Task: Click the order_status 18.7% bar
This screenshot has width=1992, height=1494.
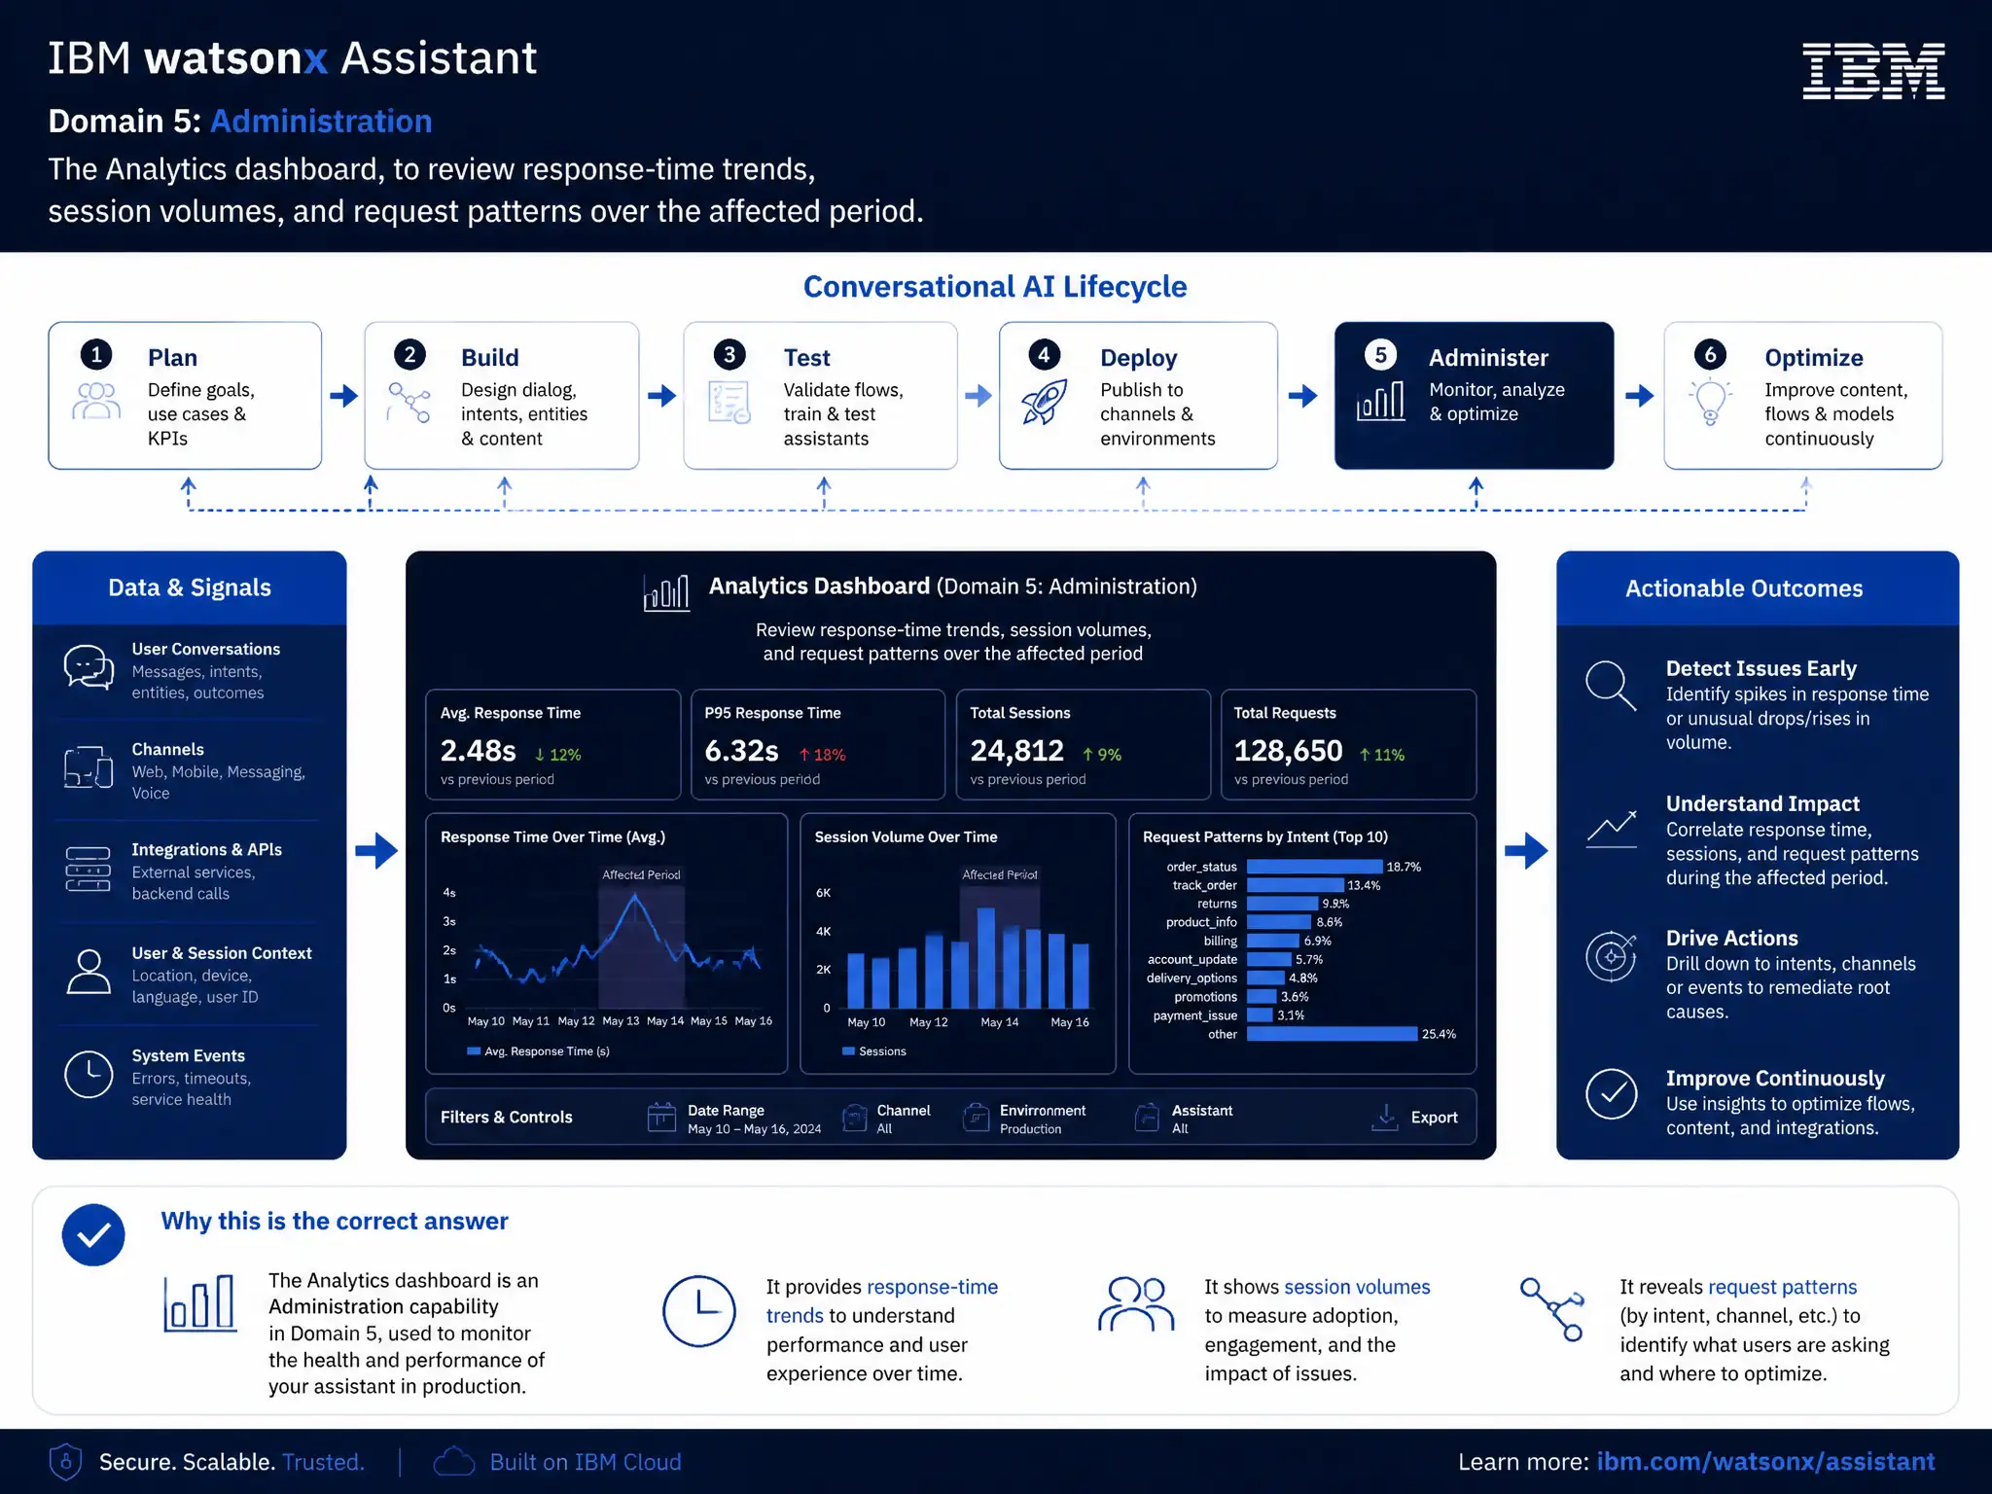Action: [1314, 867]
